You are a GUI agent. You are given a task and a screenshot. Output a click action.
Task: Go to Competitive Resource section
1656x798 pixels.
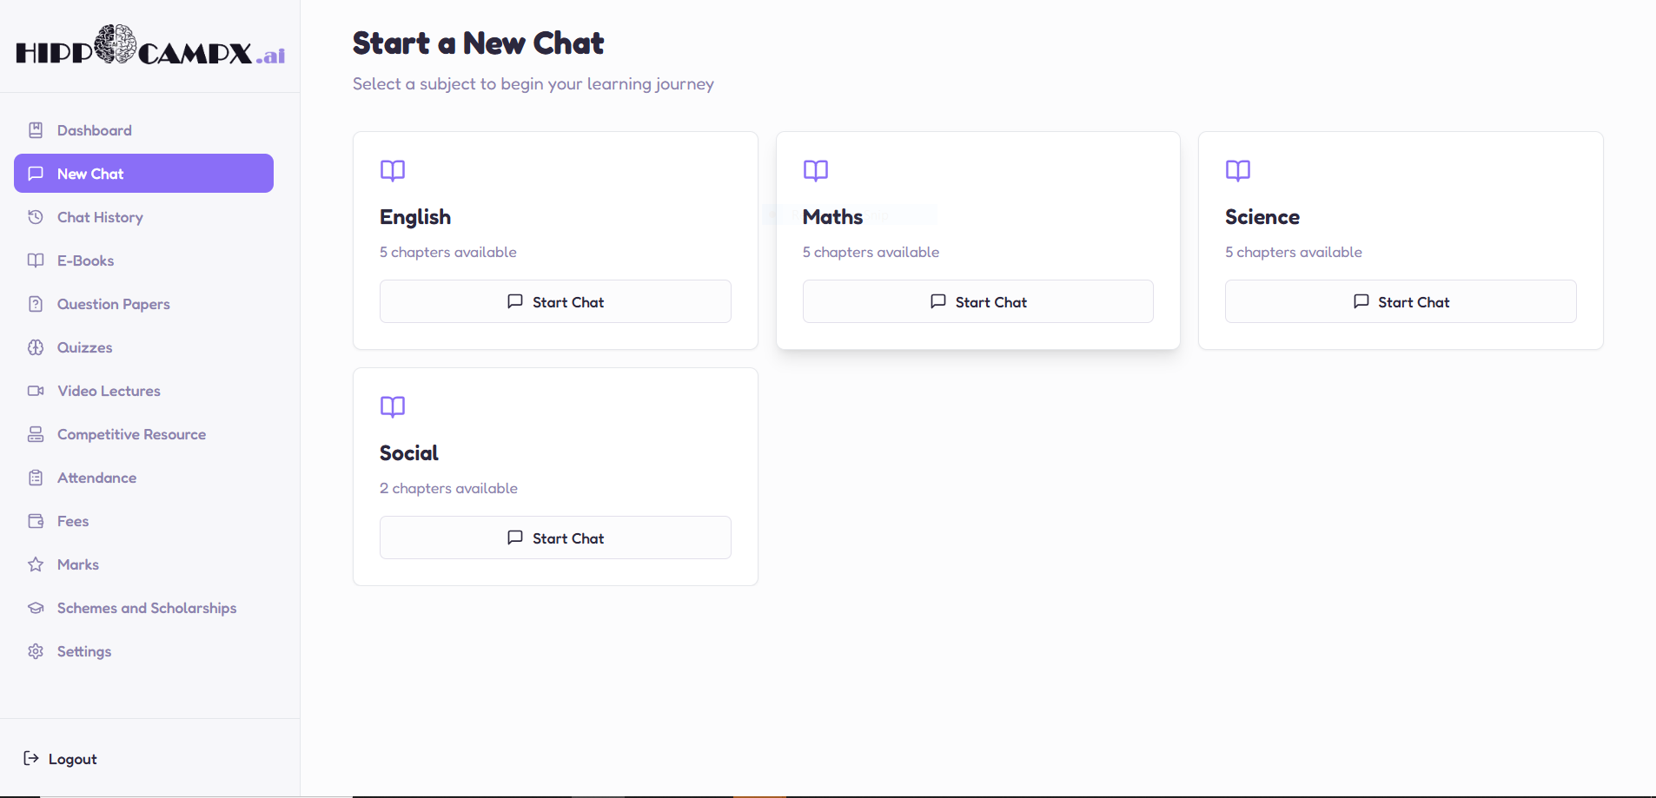coord(131,434)
